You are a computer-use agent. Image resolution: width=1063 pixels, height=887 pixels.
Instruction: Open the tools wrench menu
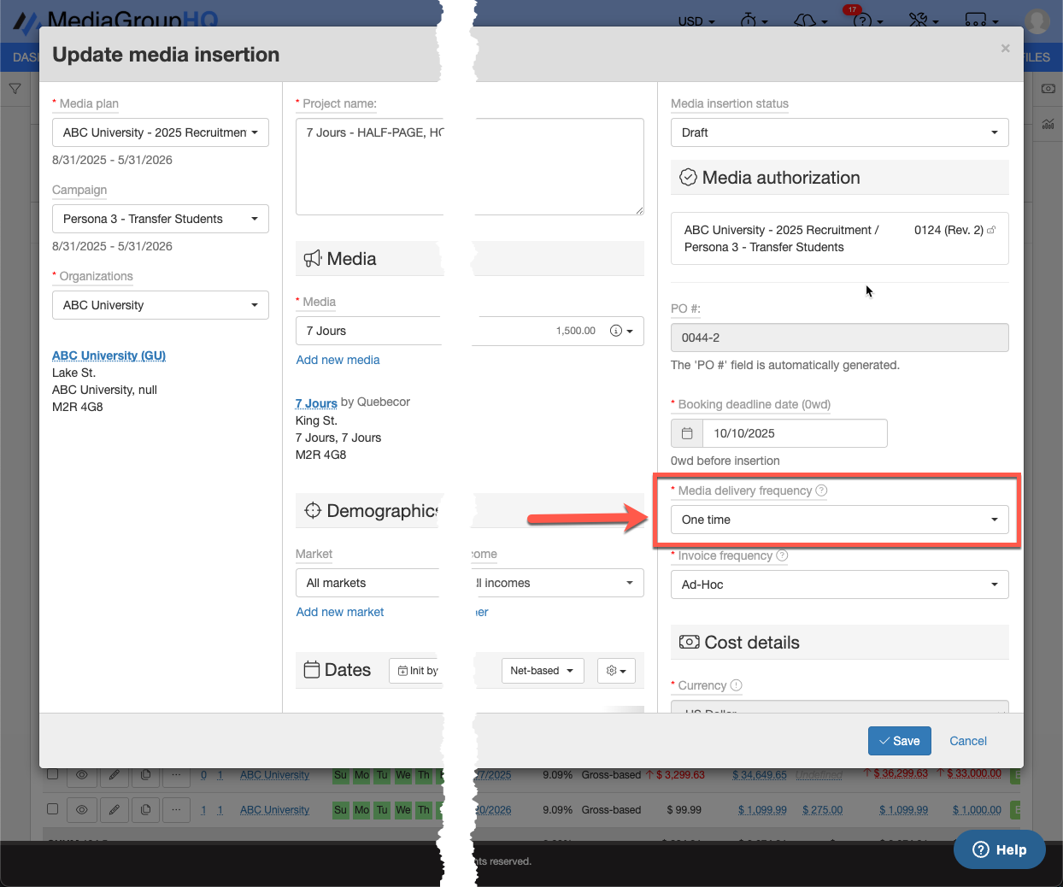[919, 20]
